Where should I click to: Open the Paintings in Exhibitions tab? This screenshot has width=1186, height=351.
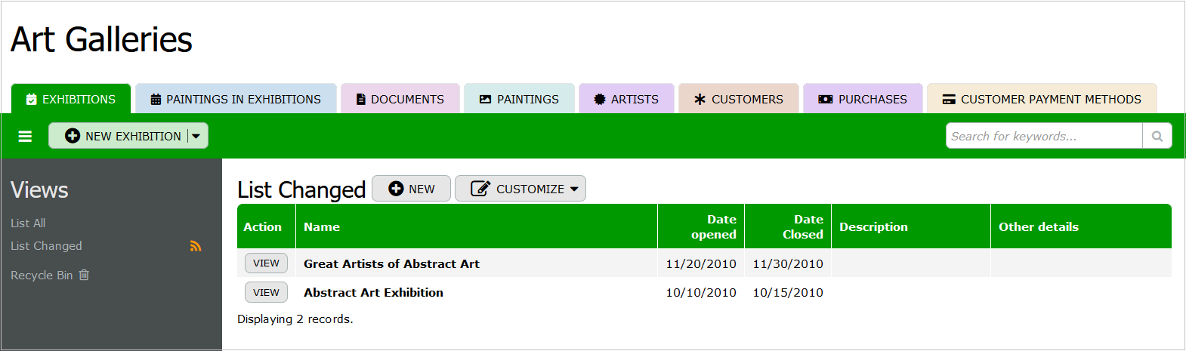coord(236,99)
